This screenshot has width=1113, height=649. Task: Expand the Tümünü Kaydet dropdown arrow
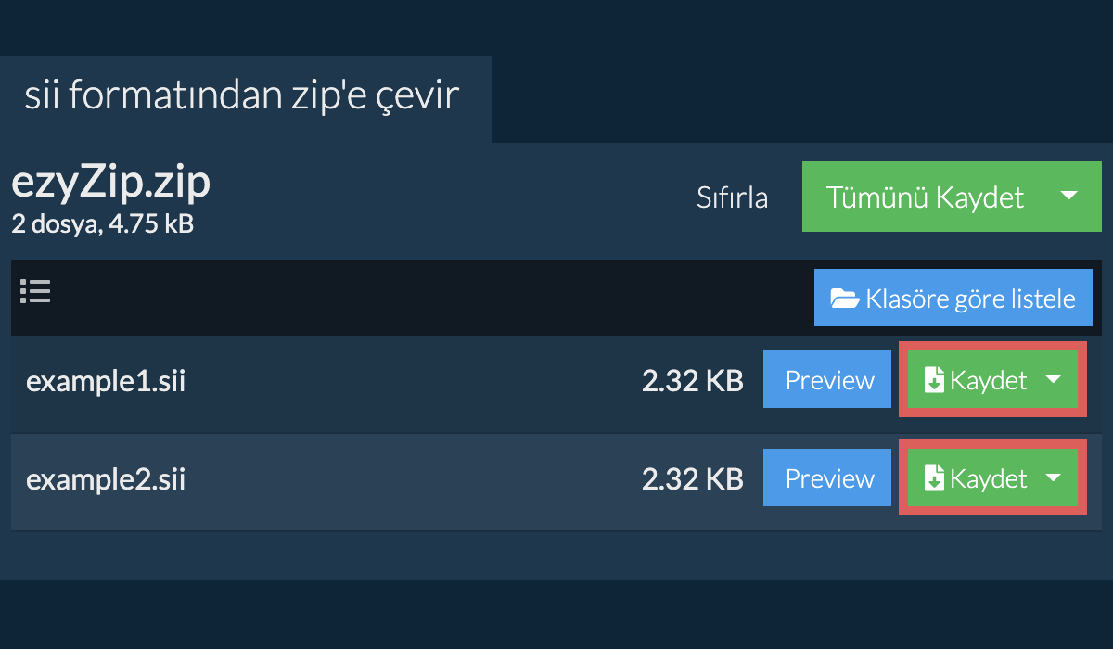(1068, 197)
